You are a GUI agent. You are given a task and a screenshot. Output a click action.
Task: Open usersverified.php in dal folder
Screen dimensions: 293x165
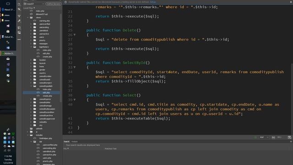(x=50, y=145)
